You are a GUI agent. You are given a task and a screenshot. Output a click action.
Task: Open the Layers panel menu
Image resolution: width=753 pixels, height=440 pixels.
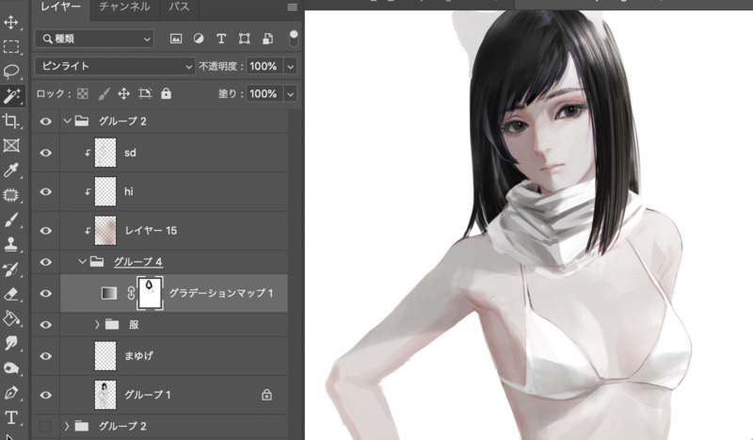coord(292,8)
